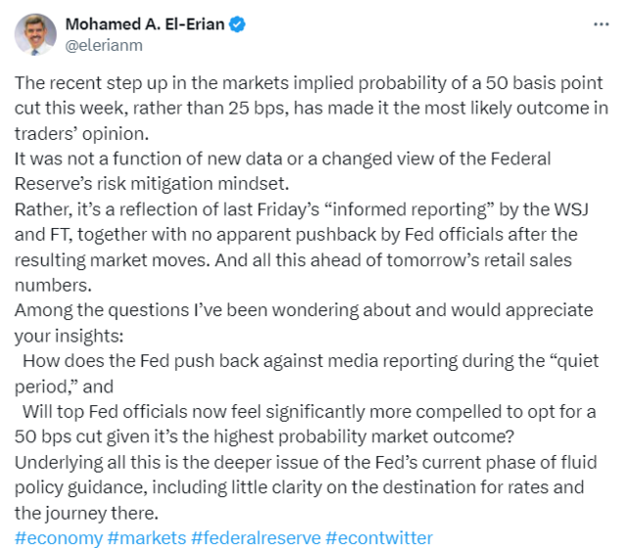
Task: Click the author name Mohamed A. El-Erian
Action: point(145,23)
